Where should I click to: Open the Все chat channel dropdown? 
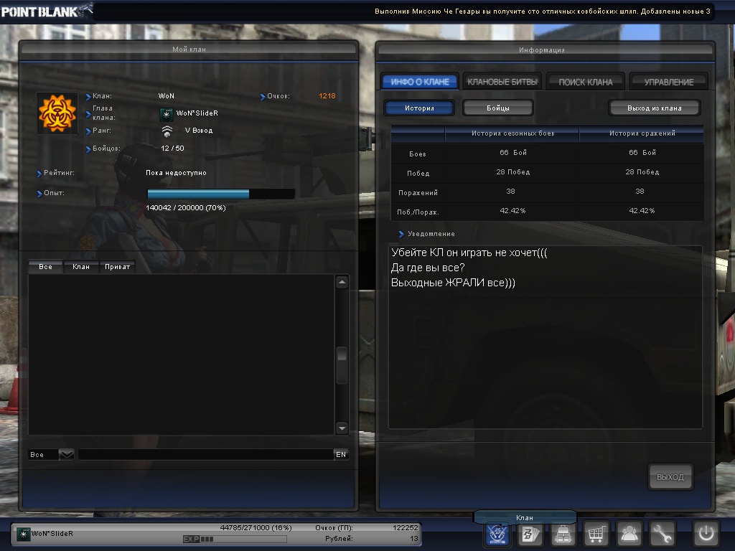(x=67, y=454)
